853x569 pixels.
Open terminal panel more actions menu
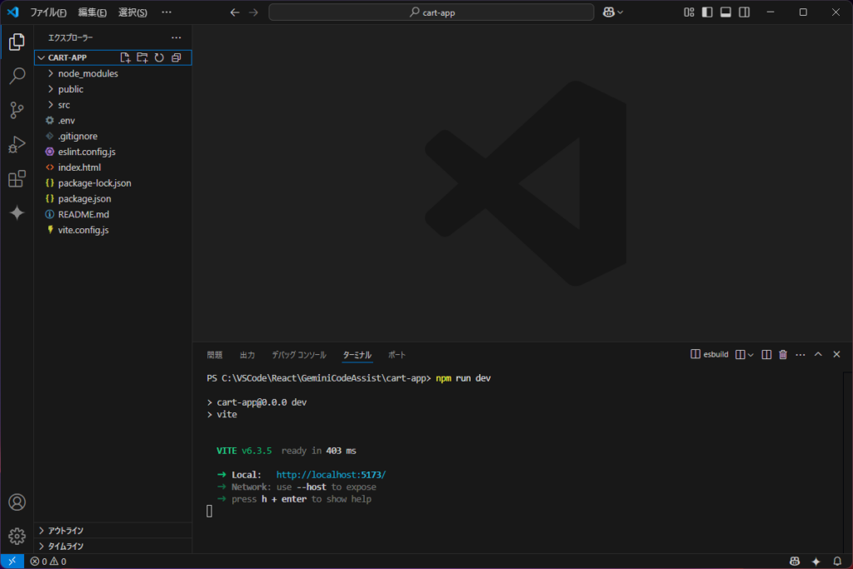tap(801, 355)
